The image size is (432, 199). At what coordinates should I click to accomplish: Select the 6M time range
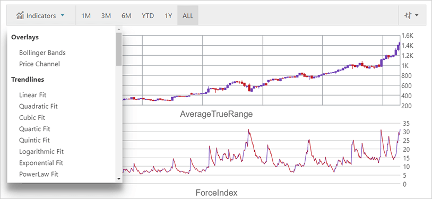pyautogui.click(x=126, y=16)
